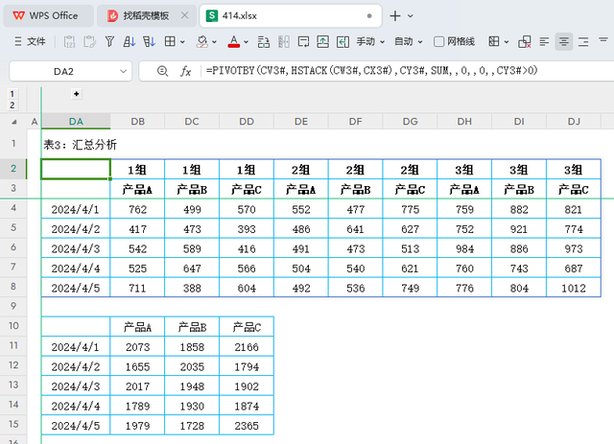The width and height of the screenshot is (614, 444).
Task: Switch to the 找稻壳模板 tab
Action: [146, 15]
